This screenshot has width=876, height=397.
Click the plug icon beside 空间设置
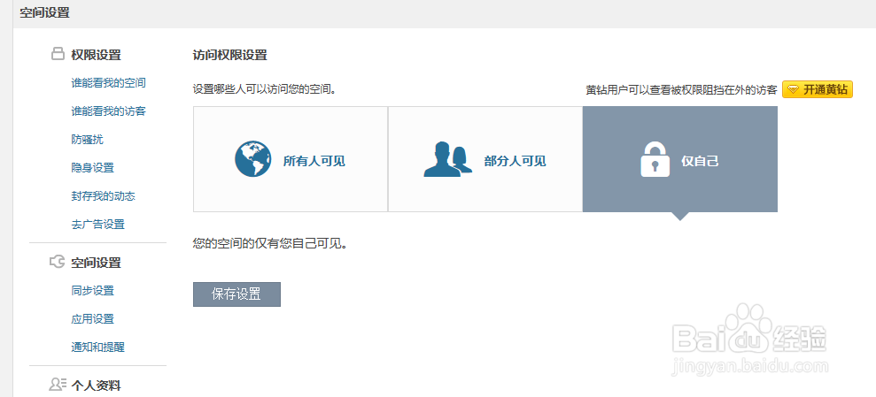pos(58,262)
